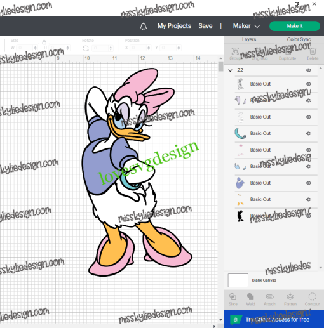324x328 pixels.
Task: Hide the pink bow Basic Cut layer
Action: [x=309, y=150]
